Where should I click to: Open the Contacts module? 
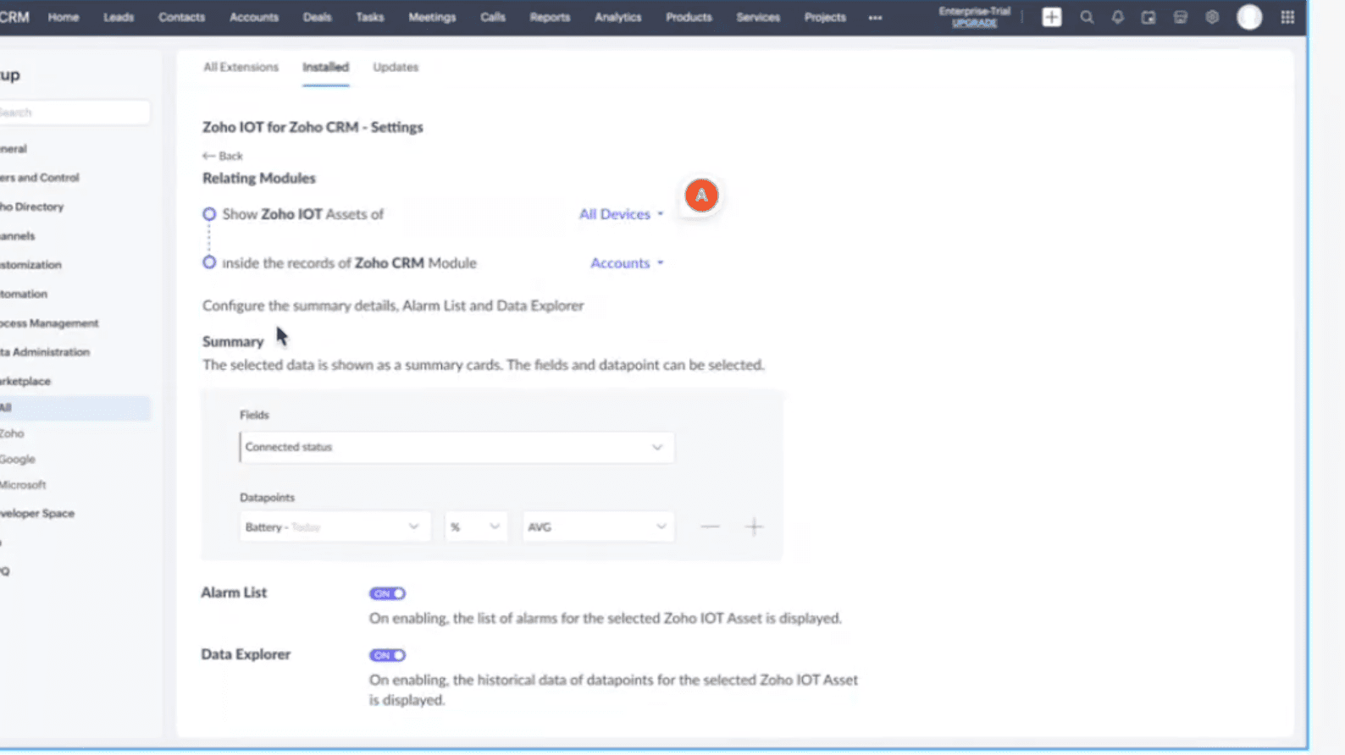(x=181, y=17)
